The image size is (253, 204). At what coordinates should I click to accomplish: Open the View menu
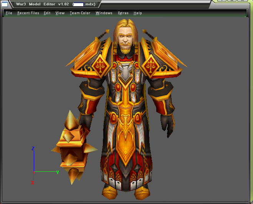[60, 13]
